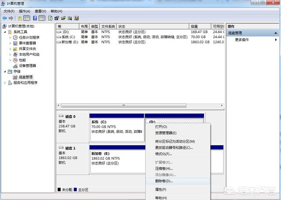Open 设备管理器 in the left tree
Viewport: 281px width, 200px height.
[27, 66]
